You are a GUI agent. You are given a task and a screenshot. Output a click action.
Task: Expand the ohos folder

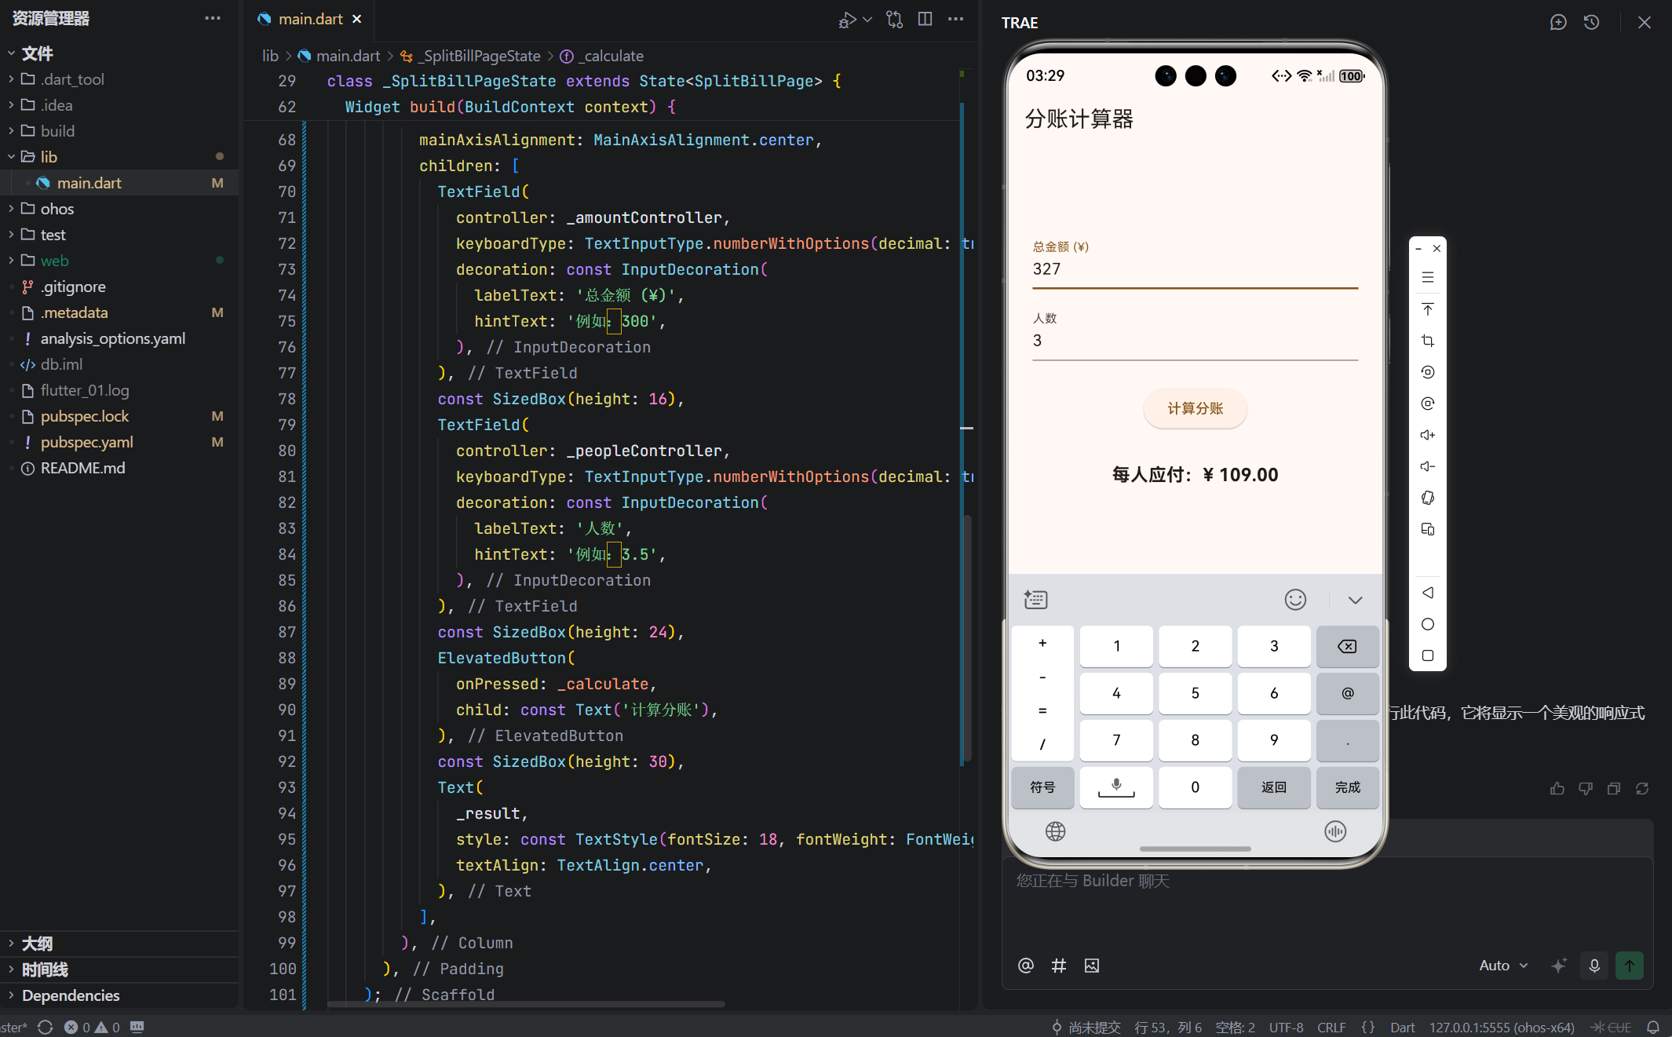tap(57, 209)
